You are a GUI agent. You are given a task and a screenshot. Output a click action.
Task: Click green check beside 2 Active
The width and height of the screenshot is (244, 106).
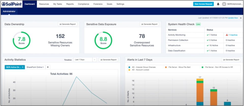(208, 40)
